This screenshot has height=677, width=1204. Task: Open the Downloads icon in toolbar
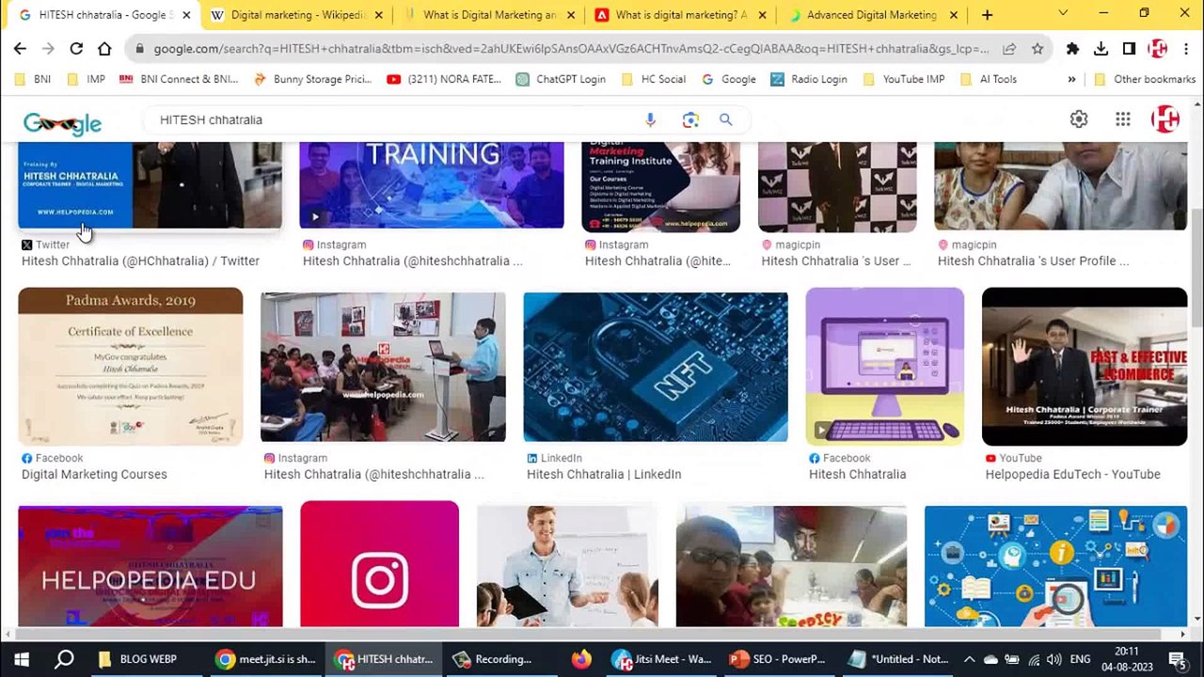click(x=1101, y=48)
